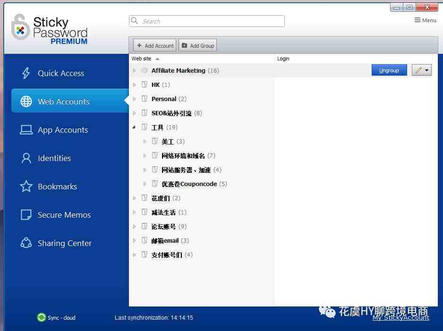
Task: Click the 花虞们 group folder icon
Action: click(x=145, y=198)
